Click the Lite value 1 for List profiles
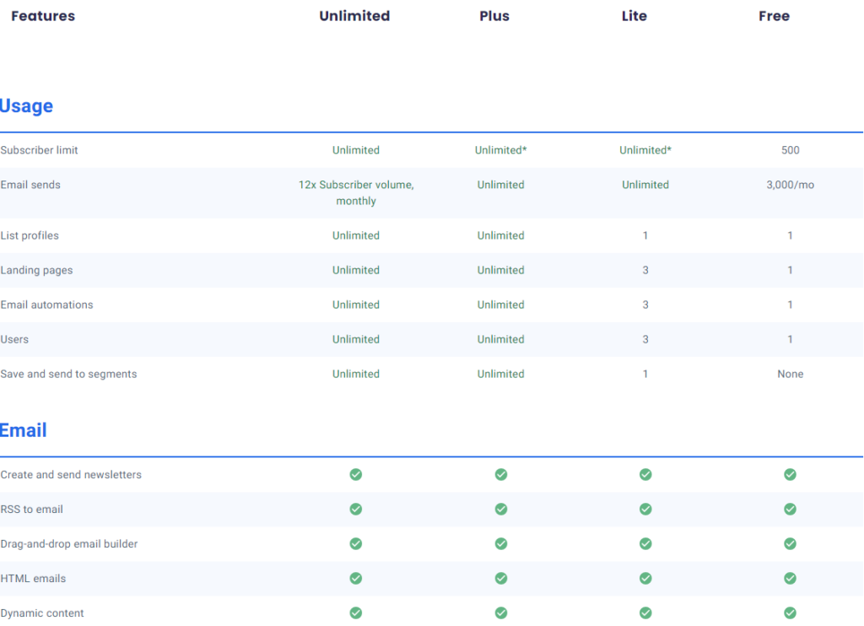Viewport: 864px width, 626px height. click(x=645, y=235)
